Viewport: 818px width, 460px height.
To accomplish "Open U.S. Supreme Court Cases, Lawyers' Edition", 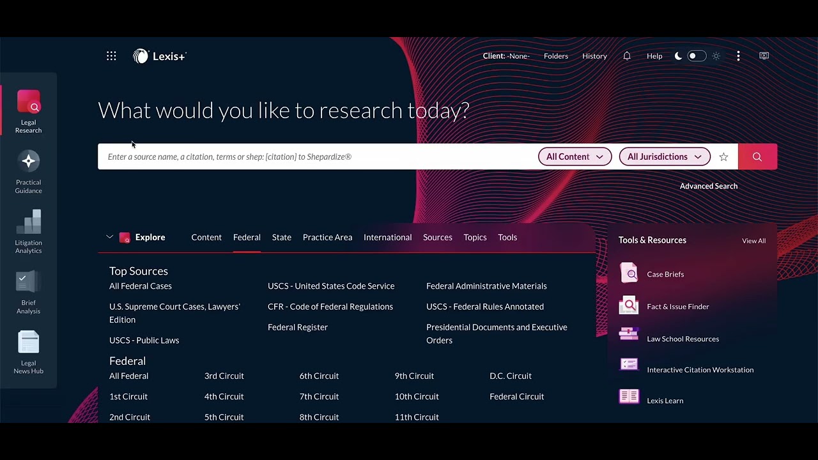I will [174, 313].
